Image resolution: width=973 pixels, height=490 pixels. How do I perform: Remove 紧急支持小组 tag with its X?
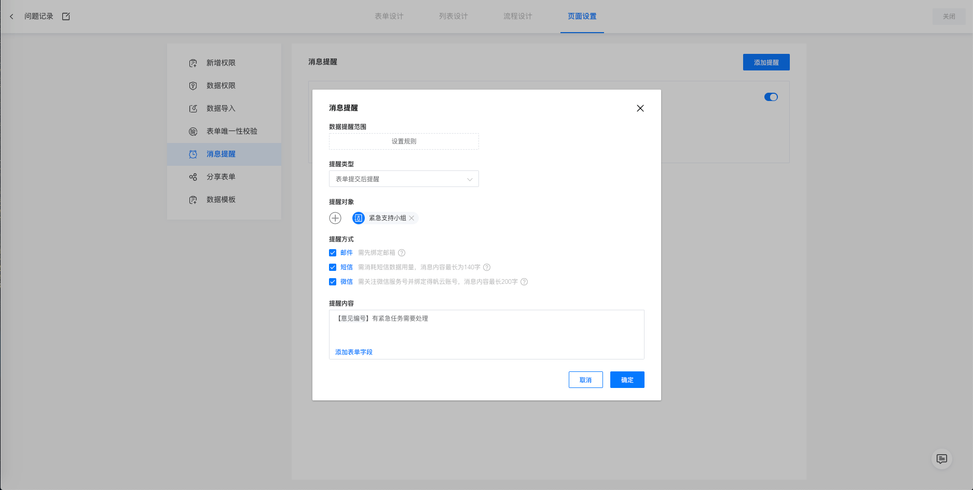pos(412,218)
